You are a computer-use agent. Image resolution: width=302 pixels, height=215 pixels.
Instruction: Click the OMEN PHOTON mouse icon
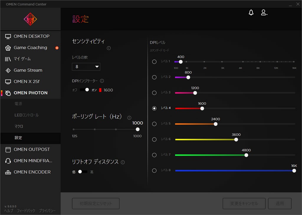(8, 93)
